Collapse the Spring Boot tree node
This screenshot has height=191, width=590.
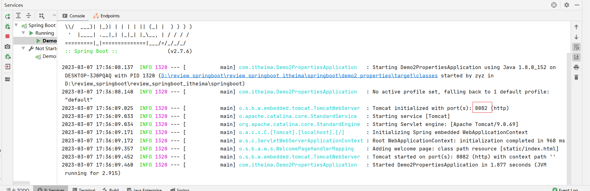(x=16, y=25)
